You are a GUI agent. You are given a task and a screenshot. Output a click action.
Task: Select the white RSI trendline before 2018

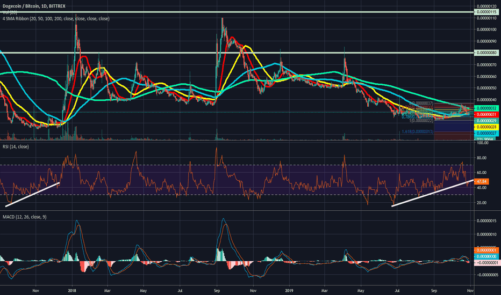point(33,195)
